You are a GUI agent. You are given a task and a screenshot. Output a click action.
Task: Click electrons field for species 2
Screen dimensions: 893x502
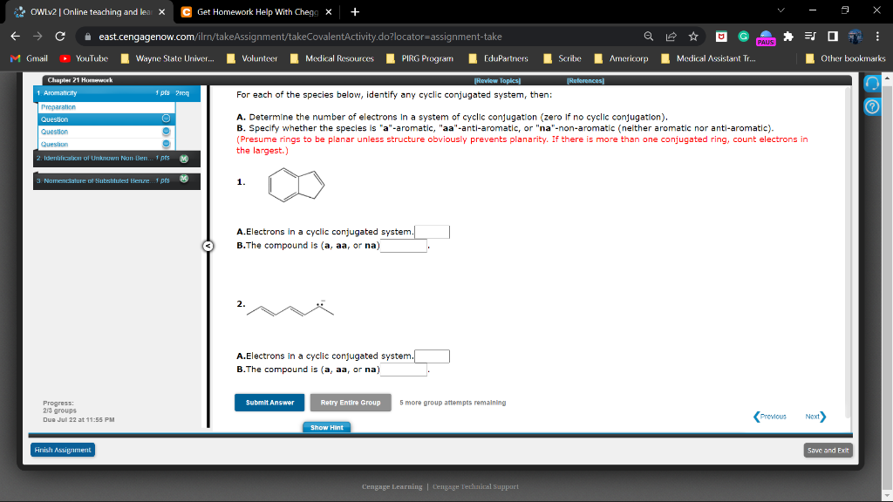coord(433,356)
